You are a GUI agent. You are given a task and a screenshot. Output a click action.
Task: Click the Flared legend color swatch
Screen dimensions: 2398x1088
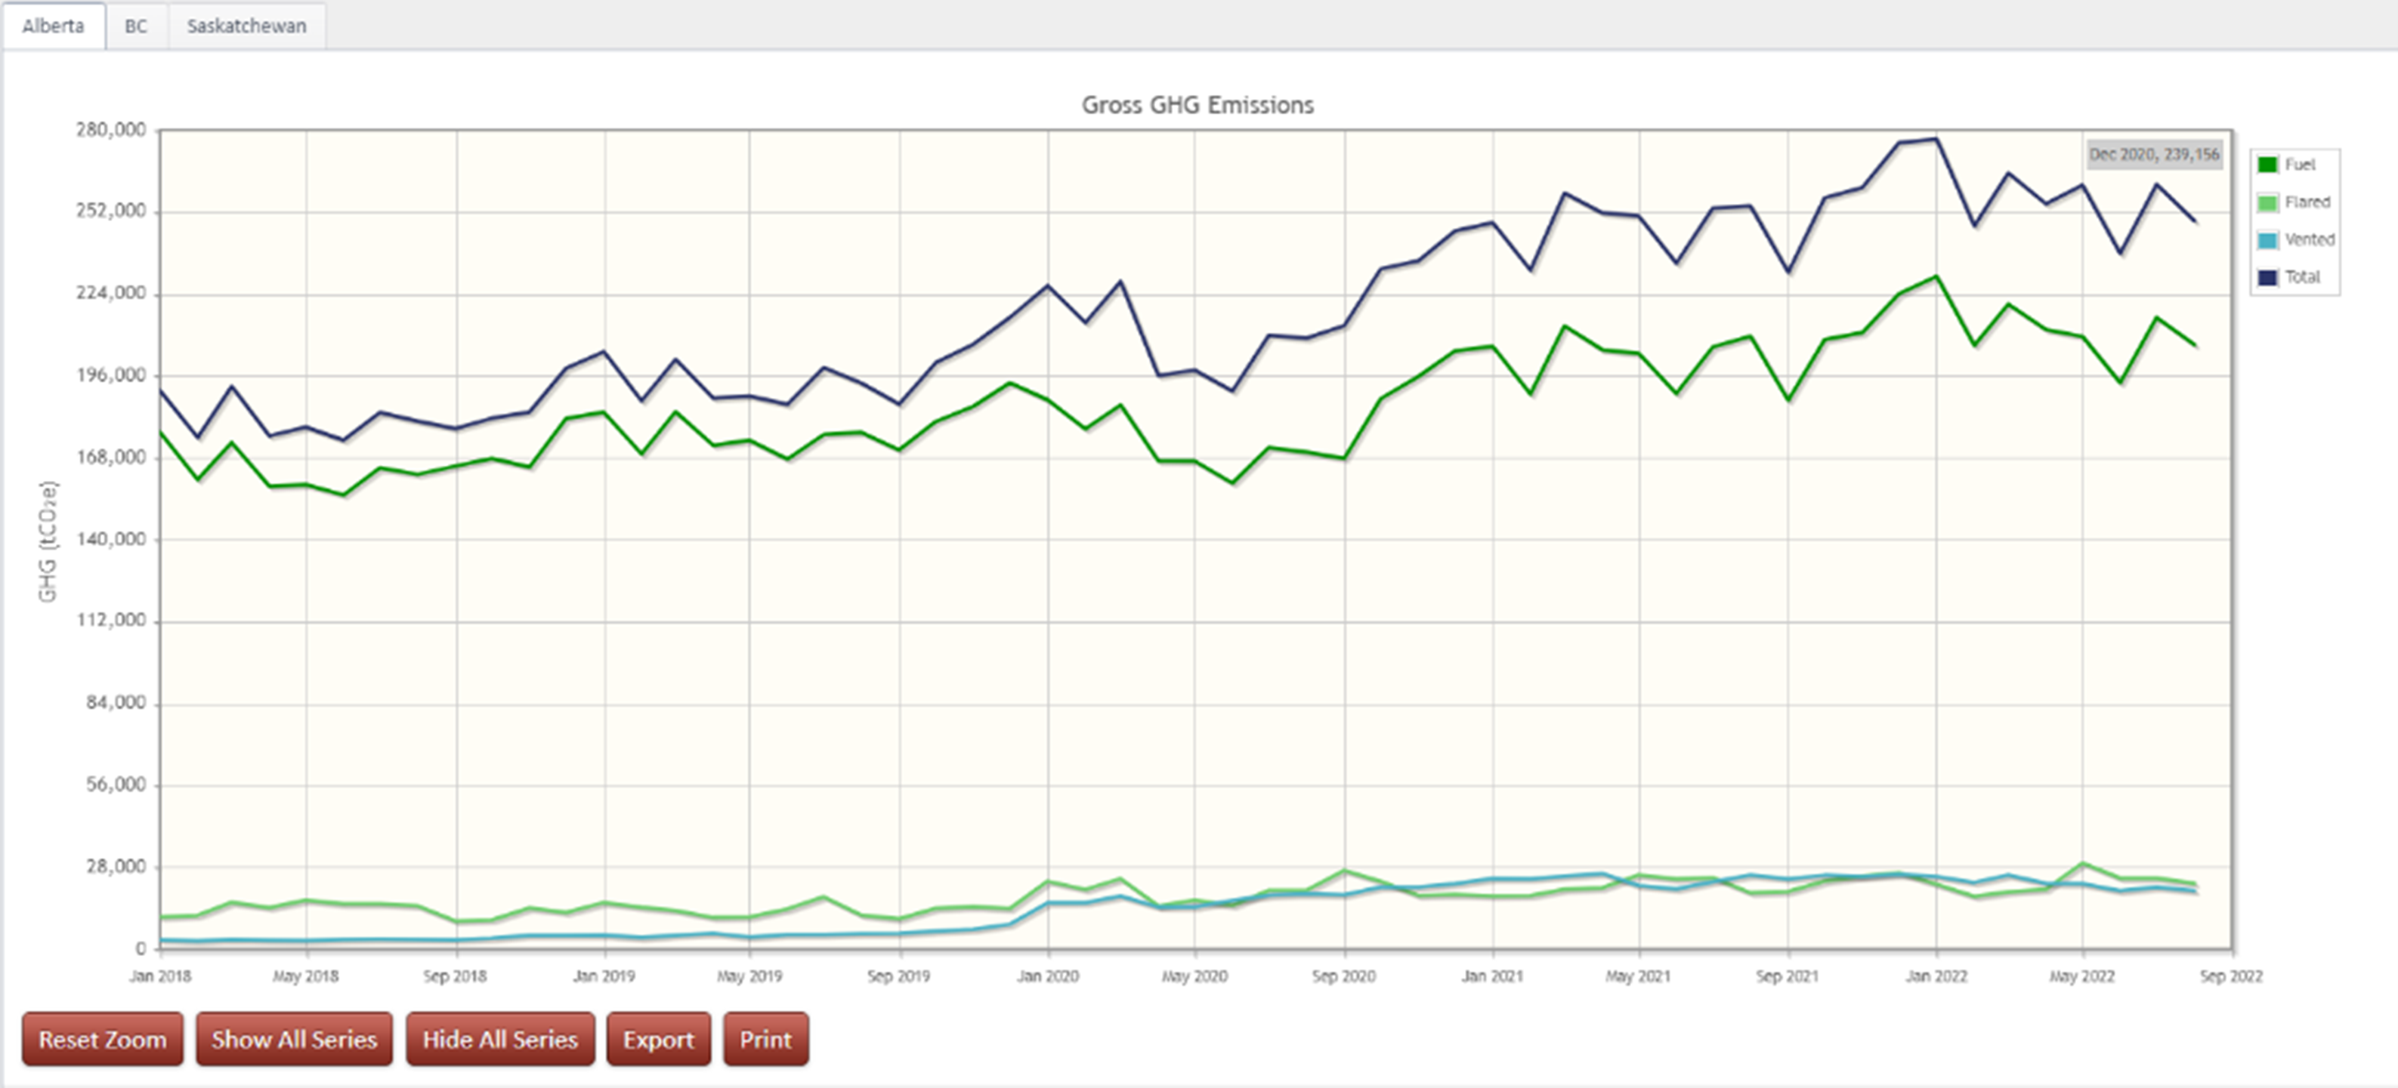(x=2268, y=202)
